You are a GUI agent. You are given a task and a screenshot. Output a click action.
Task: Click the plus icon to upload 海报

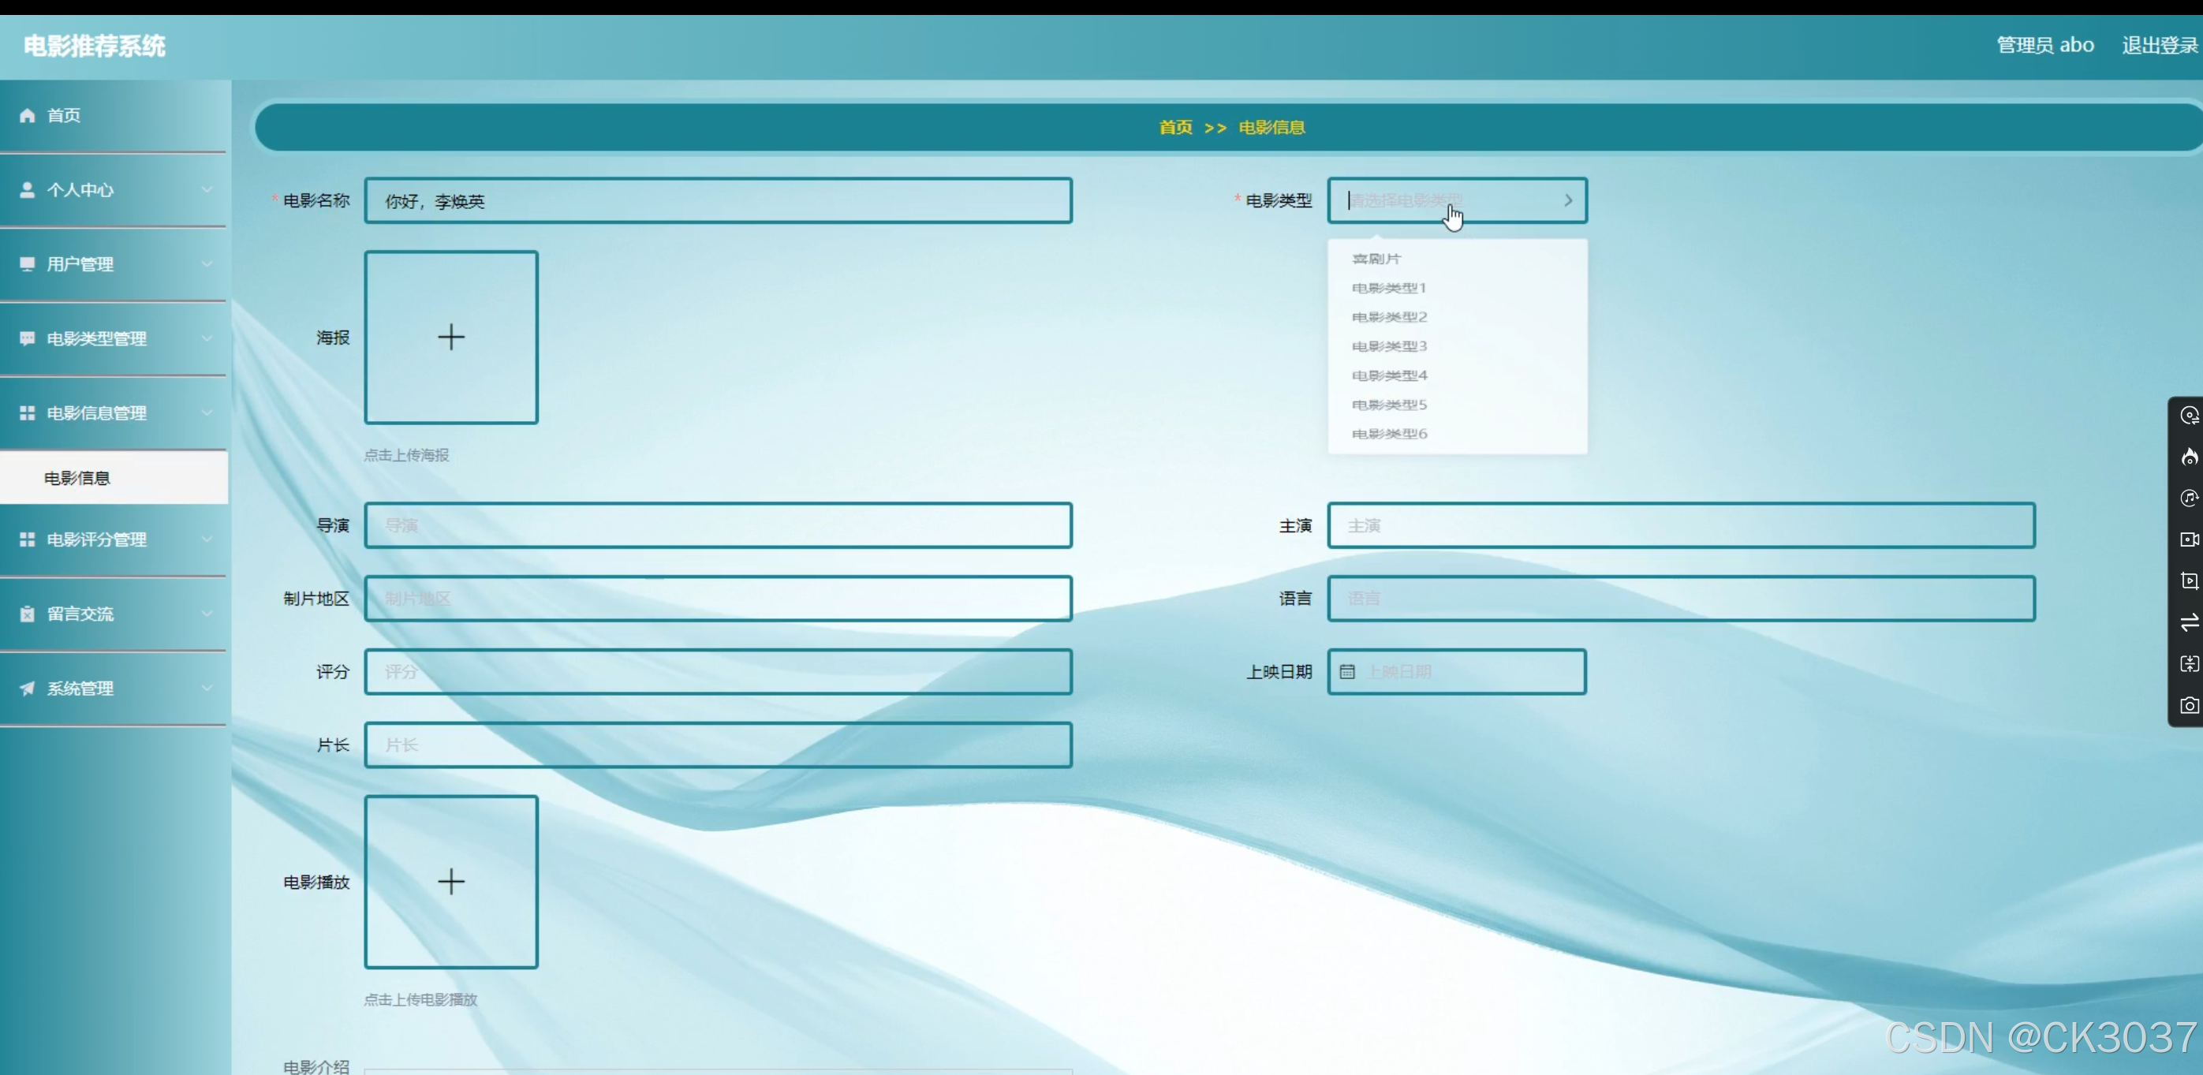pos(450,337)
